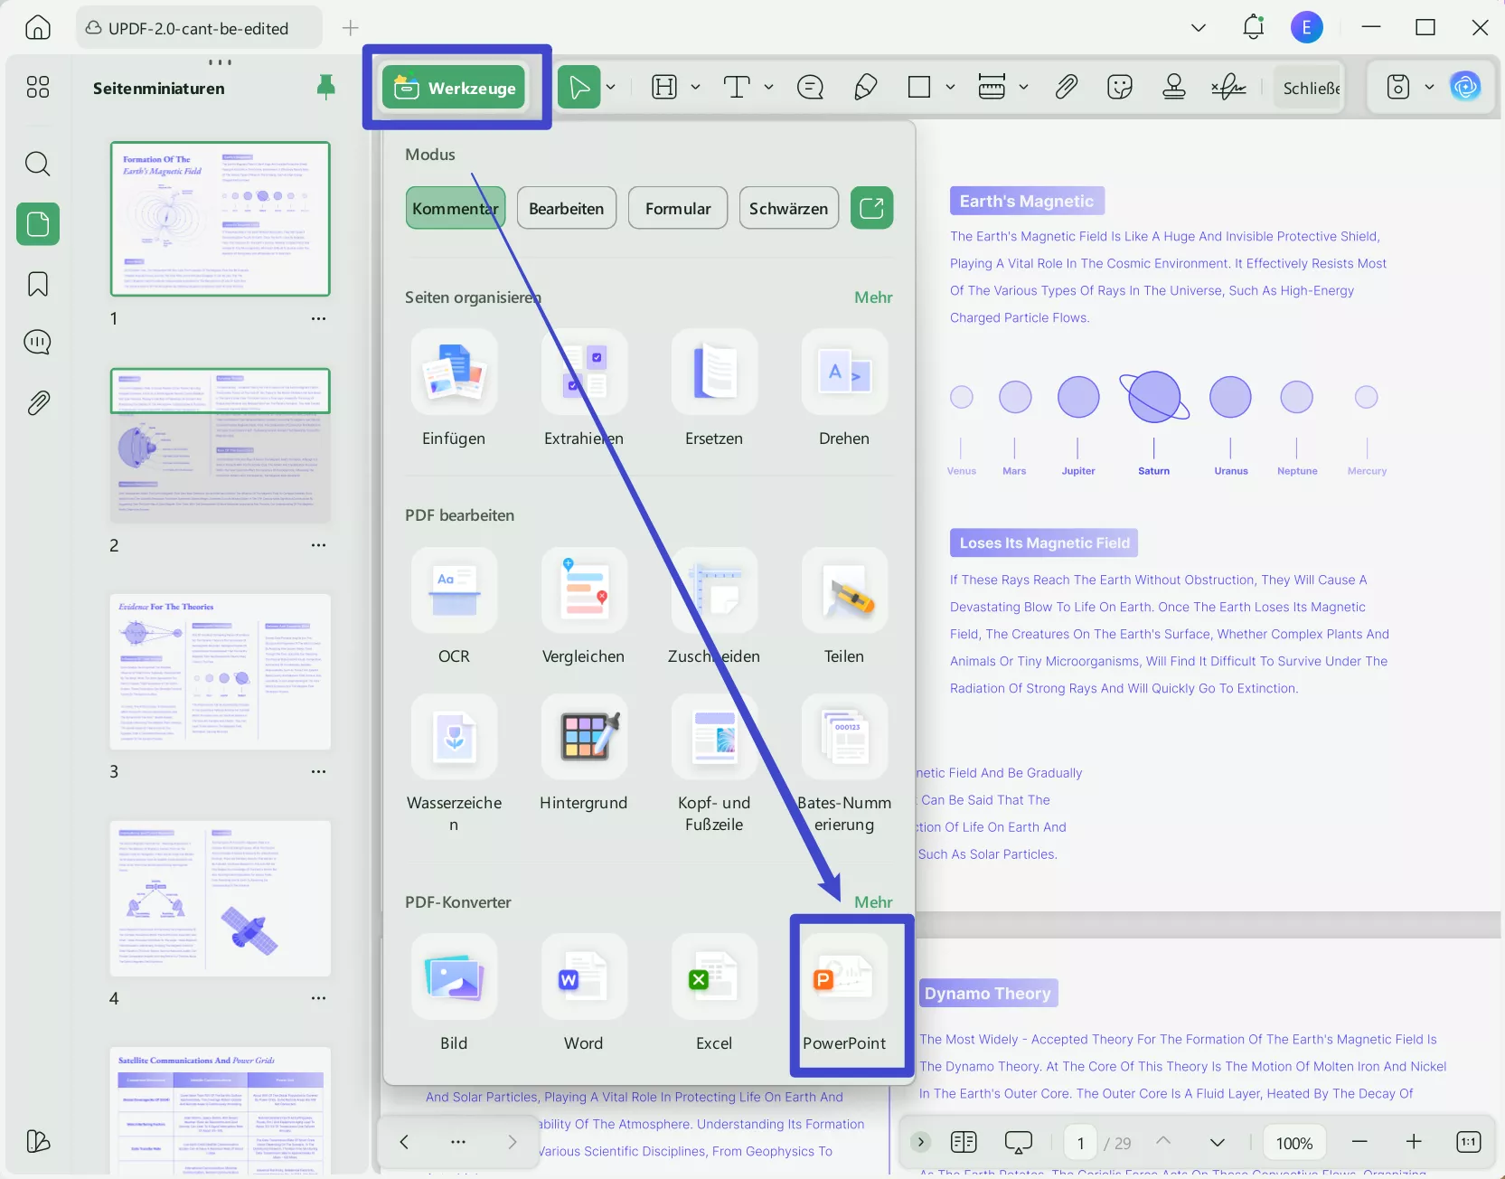
Task: Open the sticker tool
Action: [1120, 87]
